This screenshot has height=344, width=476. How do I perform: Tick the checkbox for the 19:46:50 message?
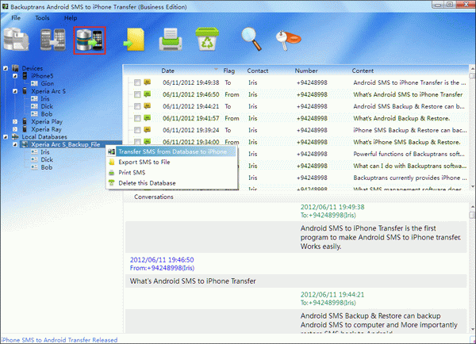tap(137, 94)
